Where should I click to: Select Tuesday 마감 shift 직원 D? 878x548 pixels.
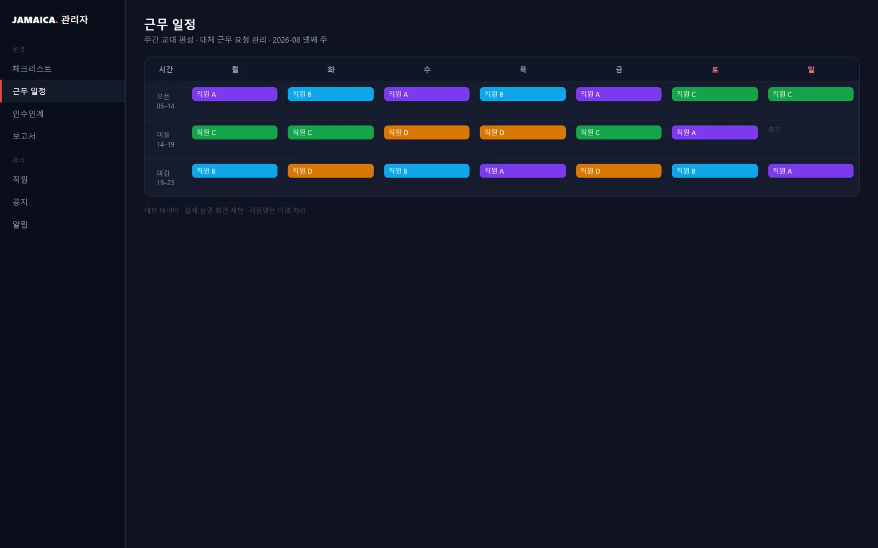click(330, 171)
